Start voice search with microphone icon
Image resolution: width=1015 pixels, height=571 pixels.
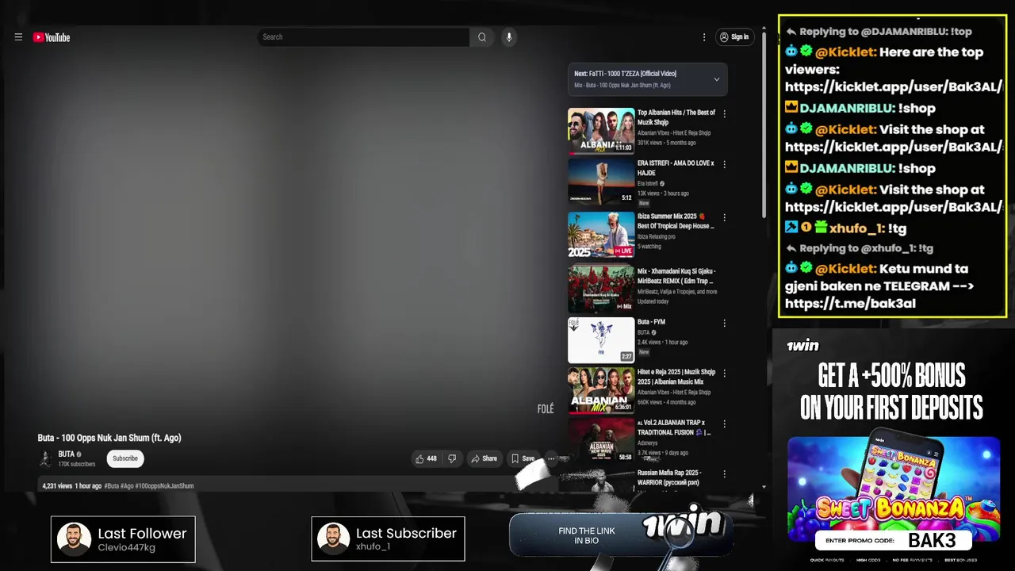tap(509, 37)
